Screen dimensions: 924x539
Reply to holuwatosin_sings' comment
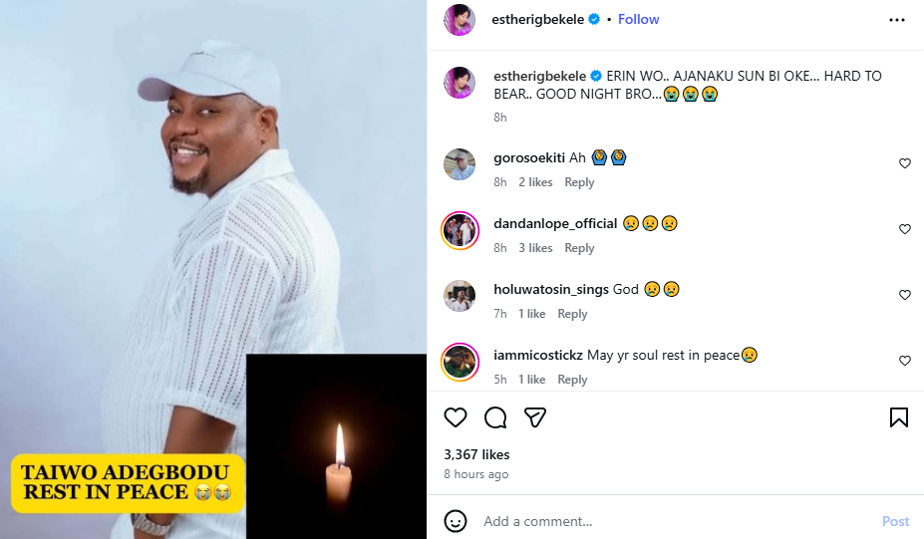572,314
